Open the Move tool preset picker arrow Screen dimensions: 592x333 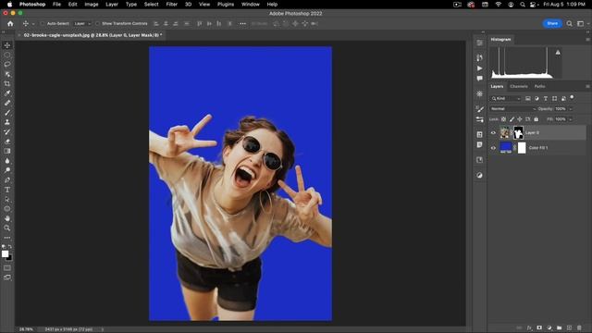(x=33, y=24)
